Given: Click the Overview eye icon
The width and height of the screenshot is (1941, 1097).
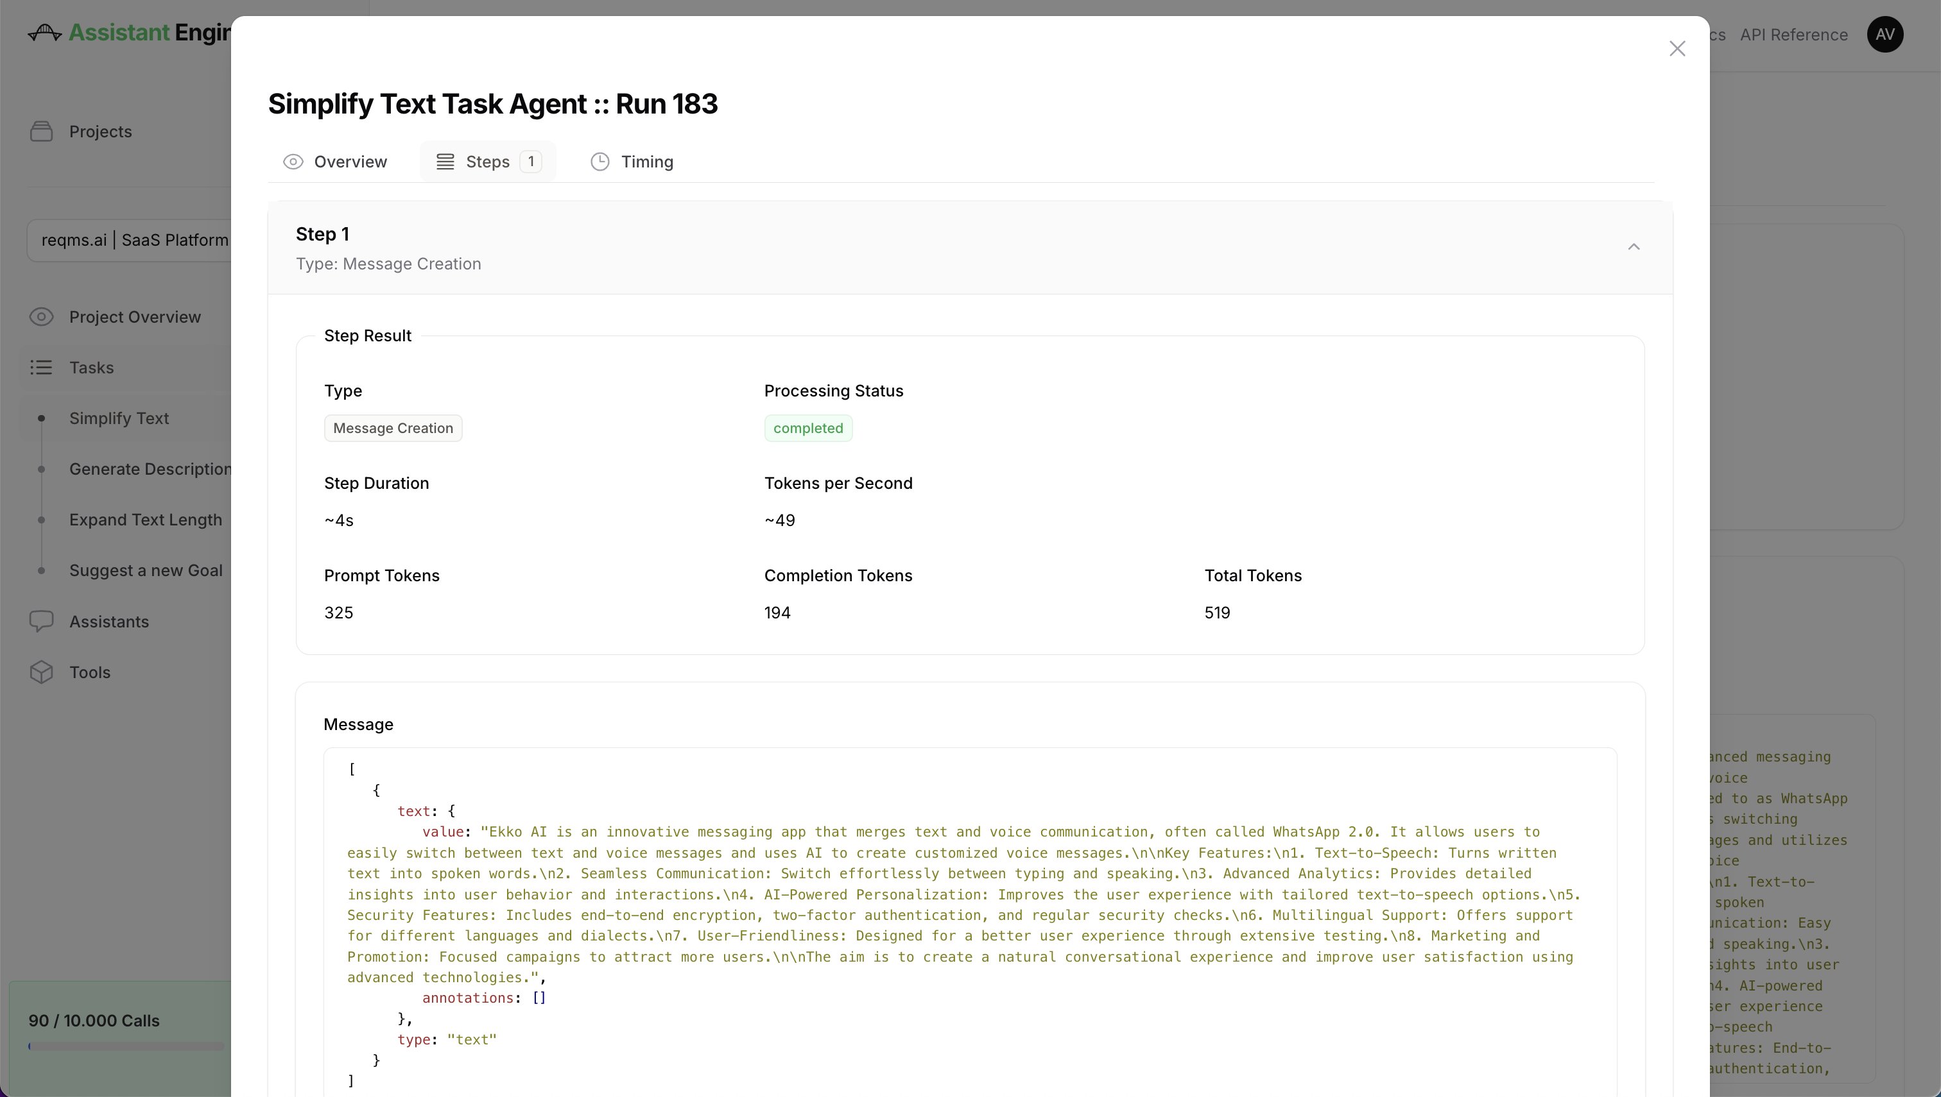Looking at the screenshot, I should [293, 162].
